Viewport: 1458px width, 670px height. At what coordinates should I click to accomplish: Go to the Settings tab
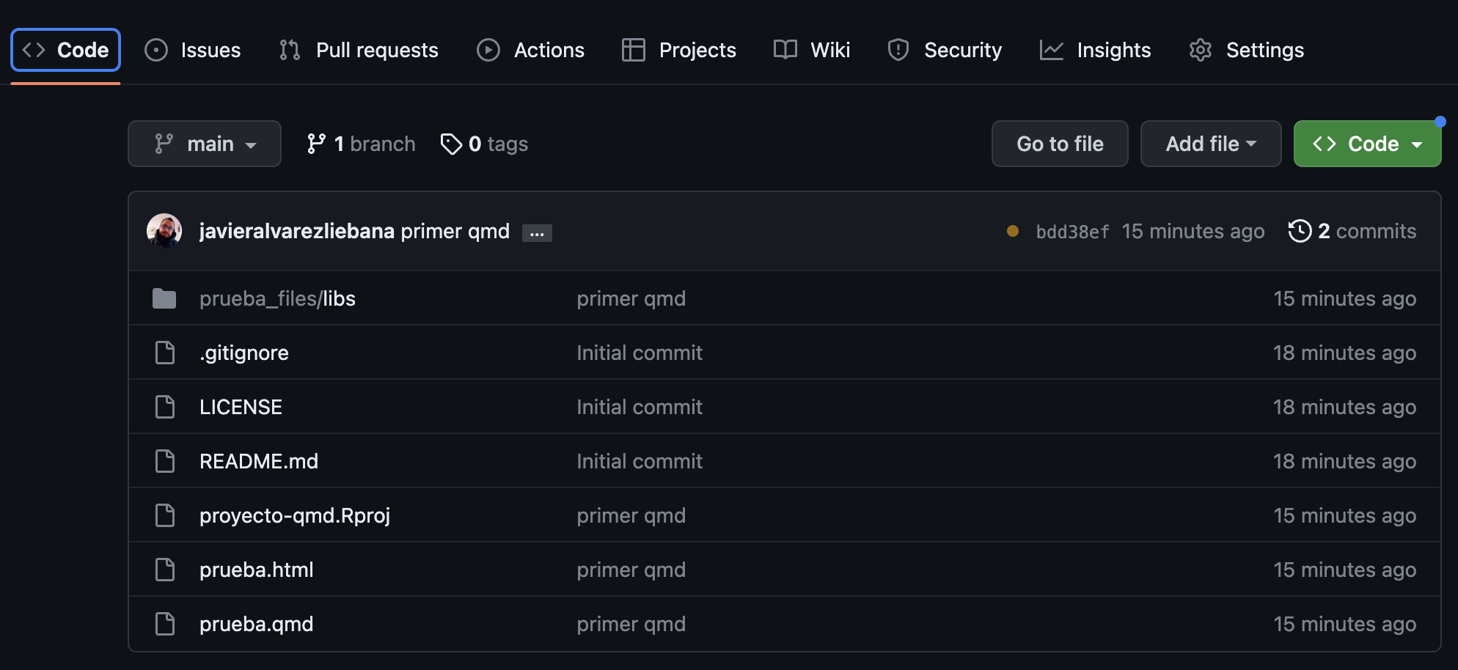pos(1247,50)
